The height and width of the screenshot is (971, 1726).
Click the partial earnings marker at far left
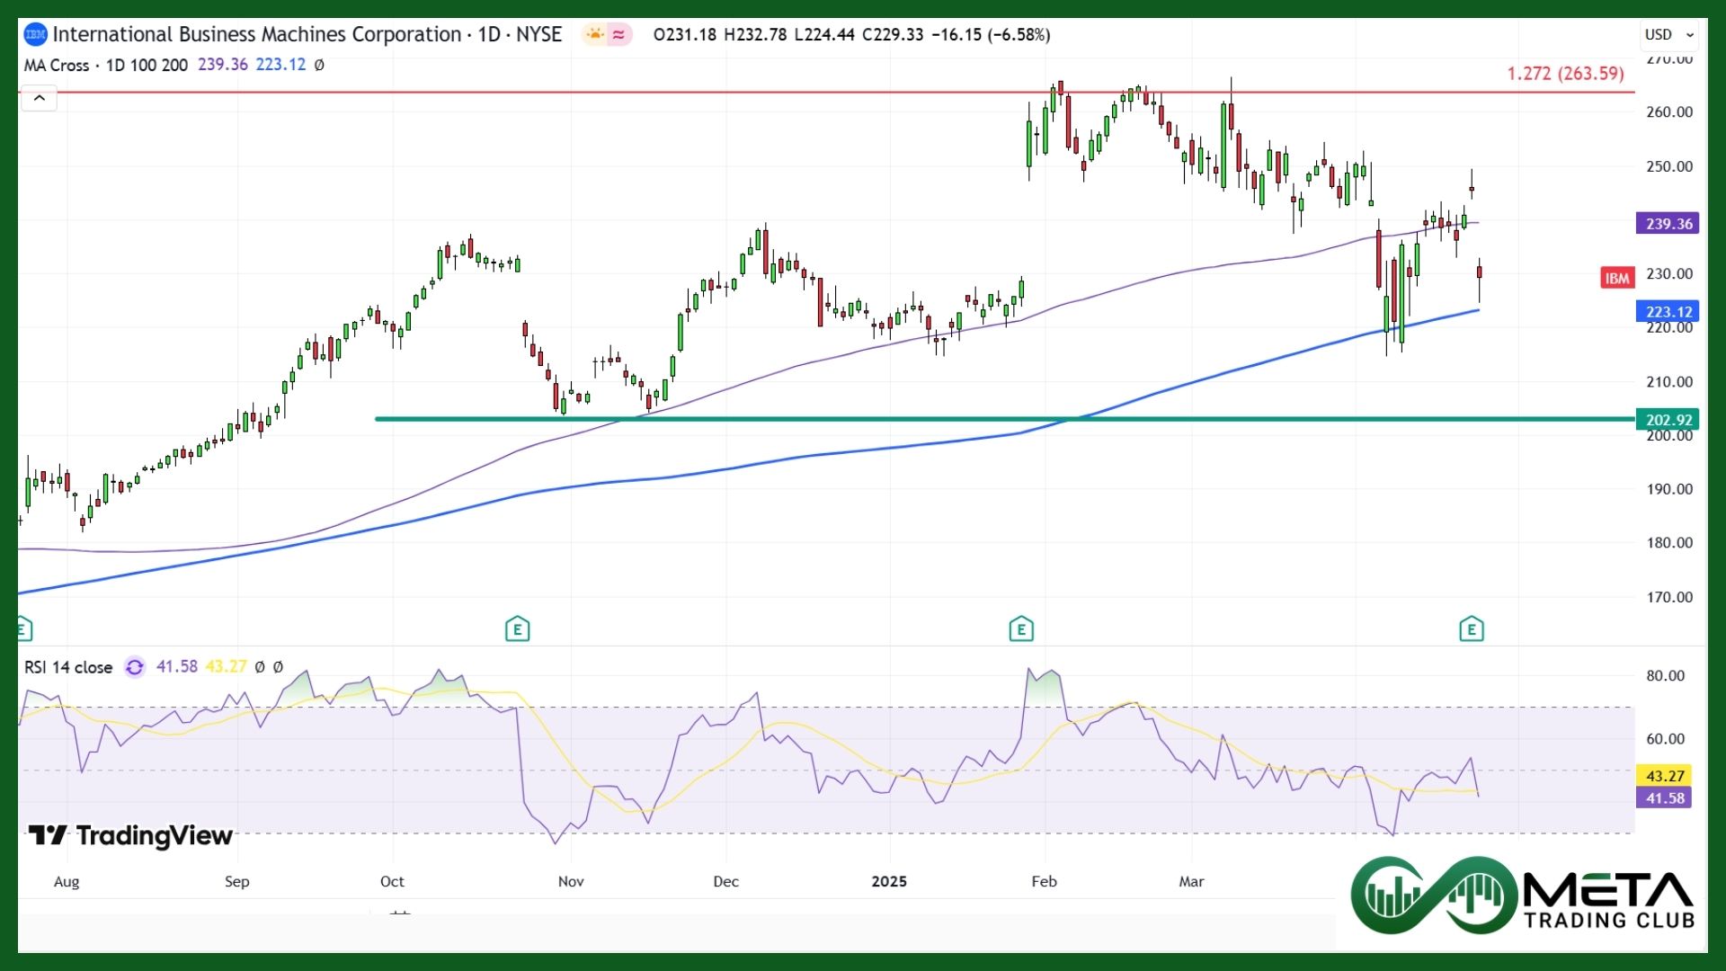(x=24, y=629)
